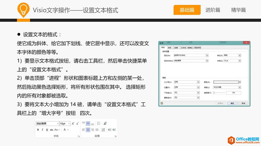The height and width of the screenshot is (146, 261).
Task: Click the 应用 button in dialog
Action: tap(220, 103)
